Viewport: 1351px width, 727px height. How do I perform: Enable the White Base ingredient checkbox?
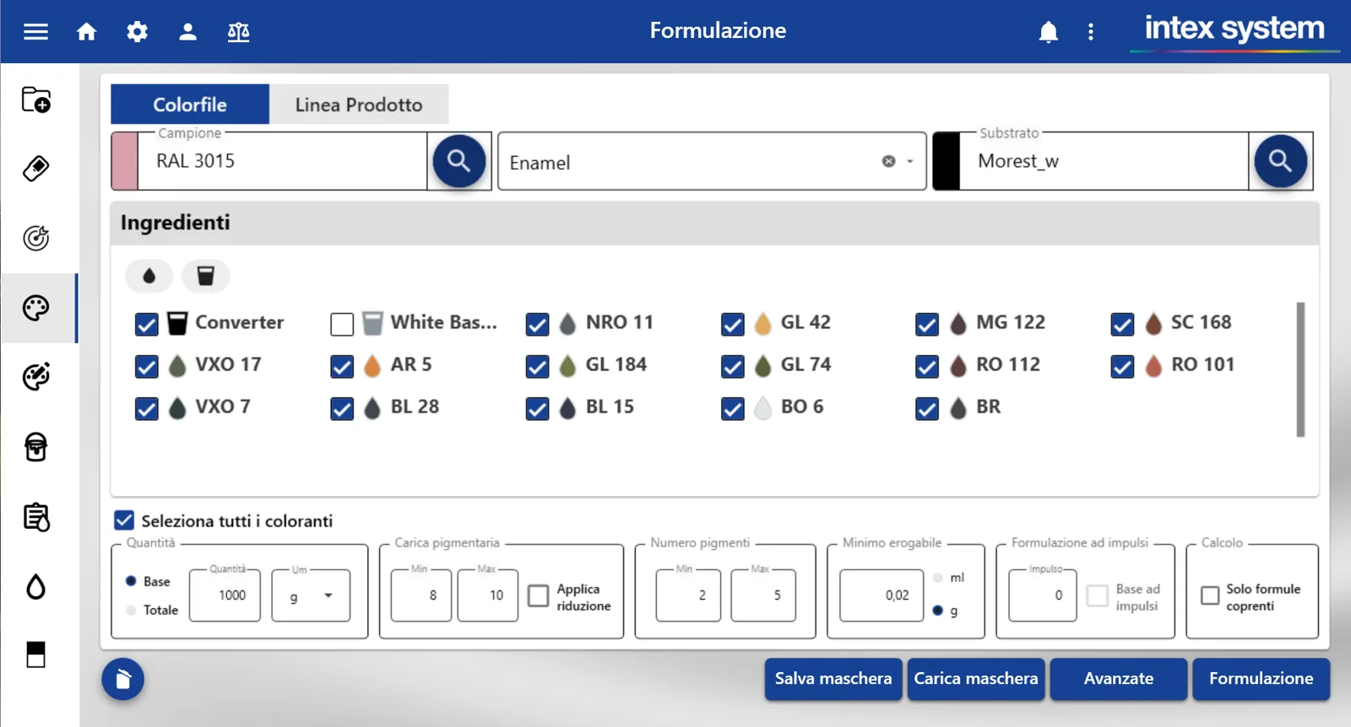tap(342, 324)
